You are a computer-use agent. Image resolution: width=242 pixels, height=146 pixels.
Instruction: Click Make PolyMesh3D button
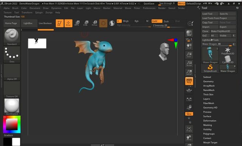point(223,31)
